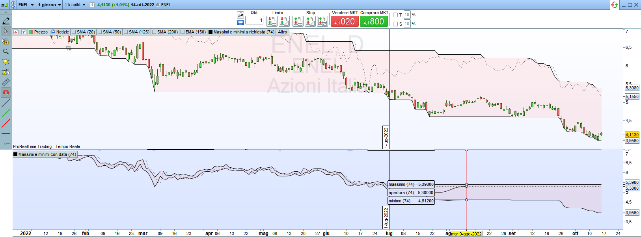Click the massimo (74) 5,39800 value box

tap(411, 184)
